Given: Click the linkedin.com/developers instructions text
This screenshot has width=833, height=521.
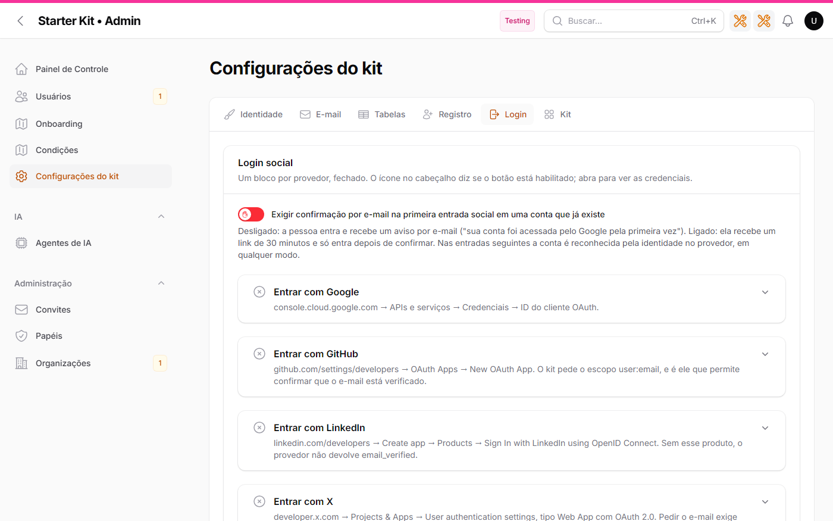Looking at the screenshot, I should (508, 449).
